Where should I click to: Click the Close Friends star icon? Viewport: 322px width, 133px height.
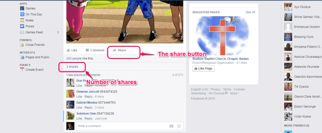(22, 45)
